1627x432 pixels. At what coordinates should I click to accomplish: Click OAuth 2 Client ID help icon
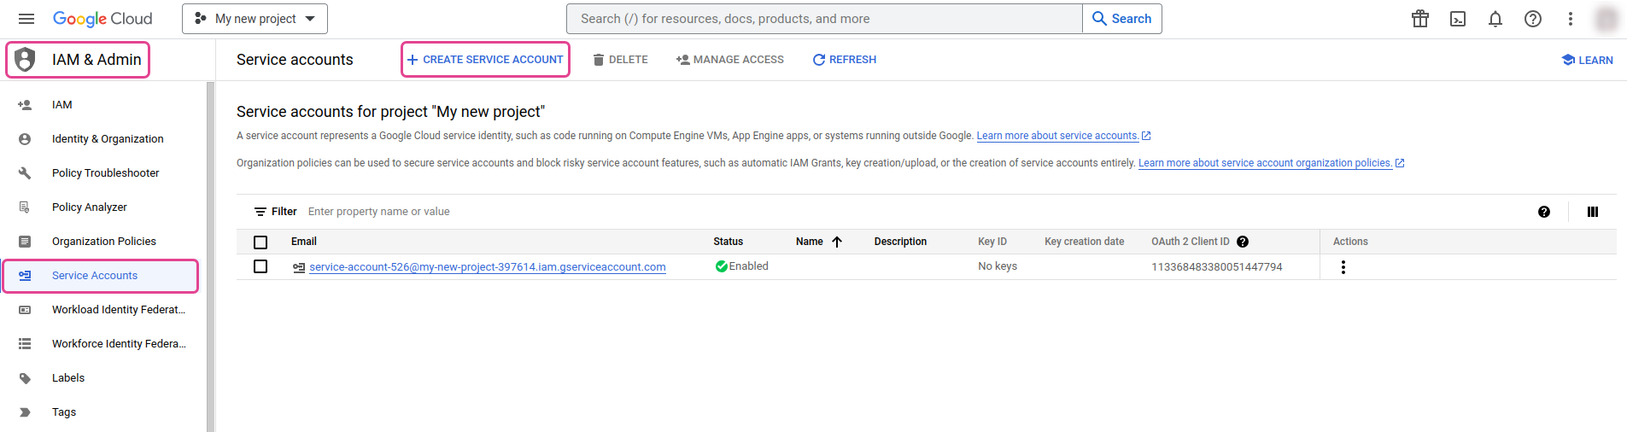tap(1243, 242)
